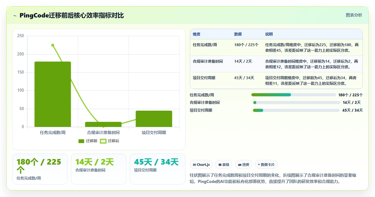
Task: Click the 任务完成数/周 progress bar
Action: 294,95
